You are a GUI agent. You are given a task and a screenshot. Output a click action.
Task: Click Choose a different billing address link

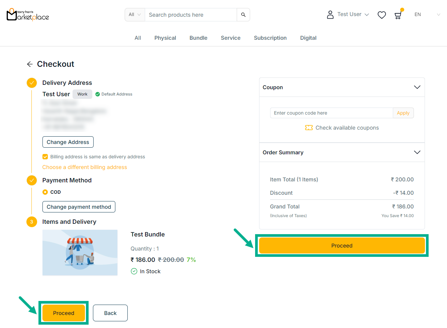[85, 167]
